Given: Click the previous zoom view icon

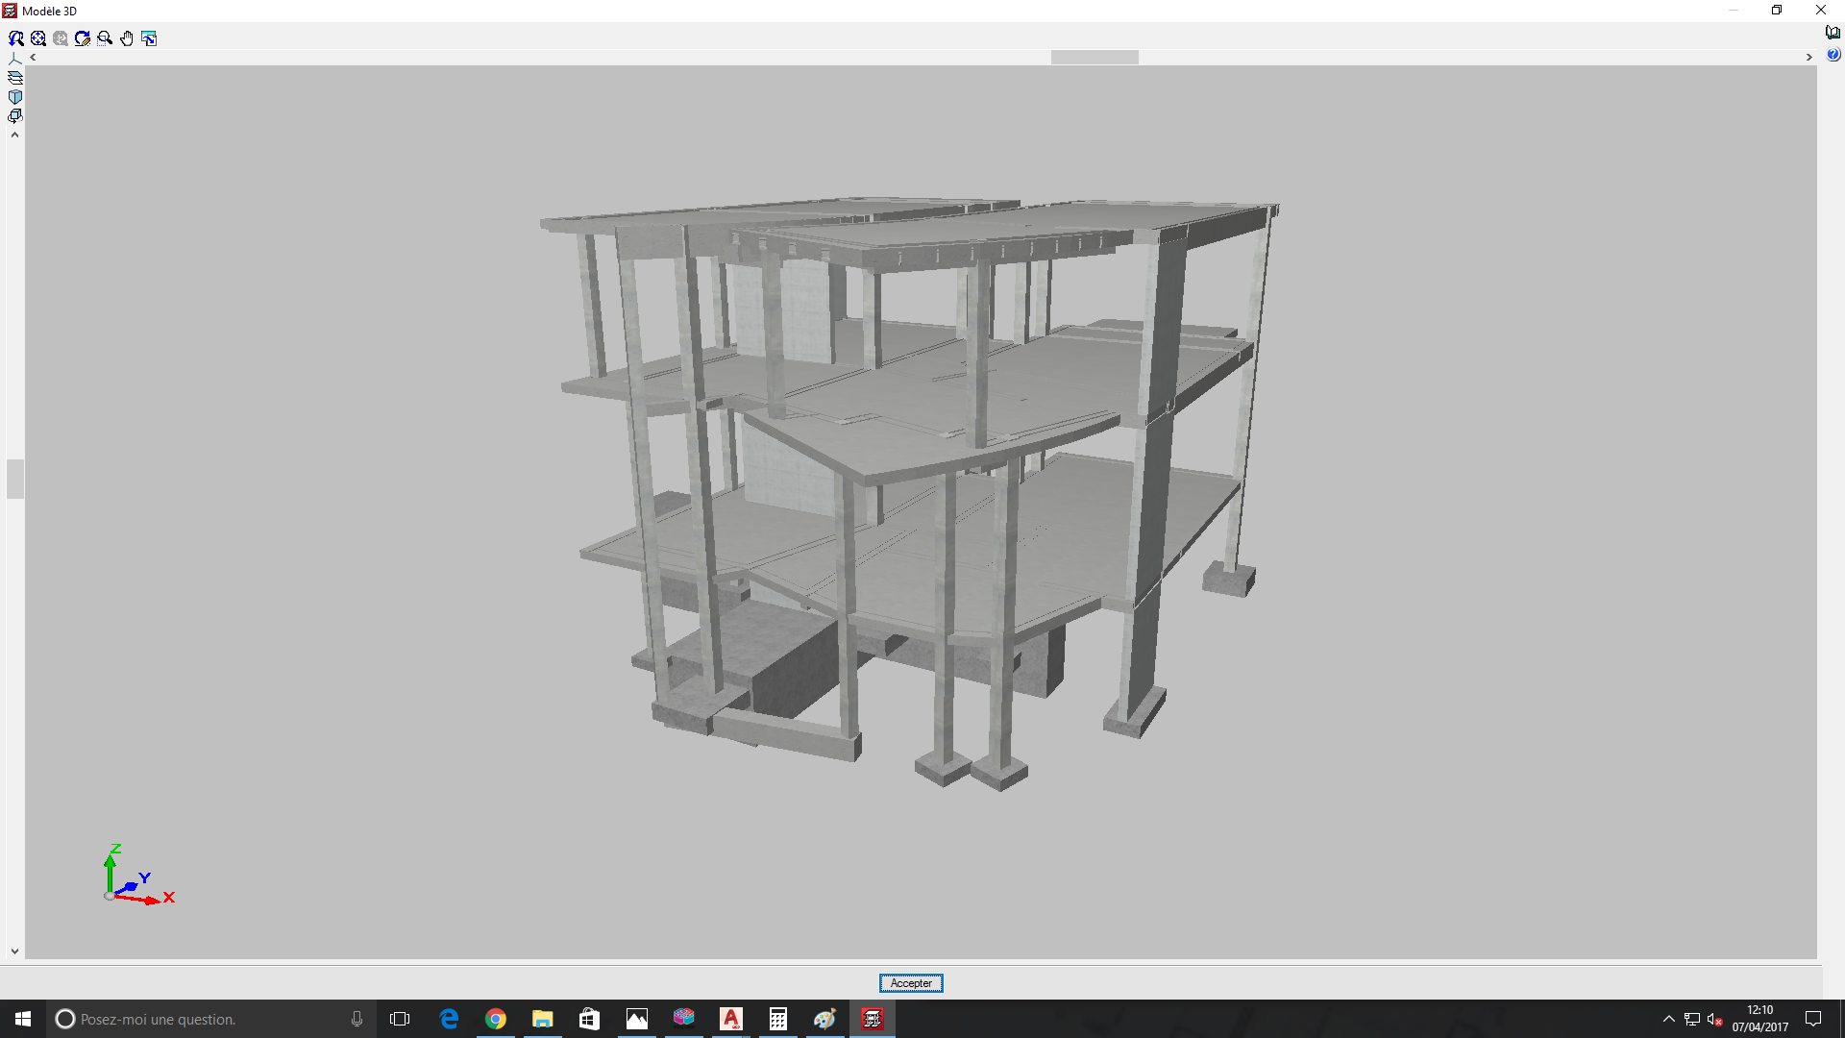Looking at the screenshot, I should point(16,38).
